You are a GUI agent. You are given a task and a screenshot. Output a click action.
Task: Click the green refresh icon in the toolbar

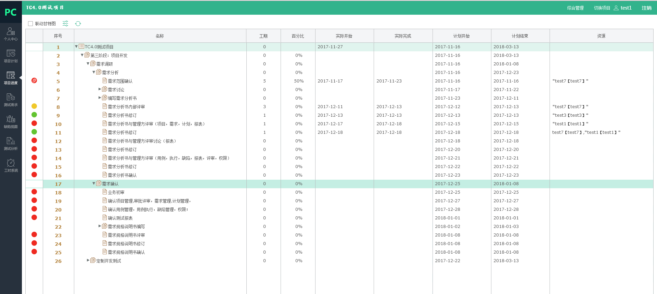(x=78, y=24)
